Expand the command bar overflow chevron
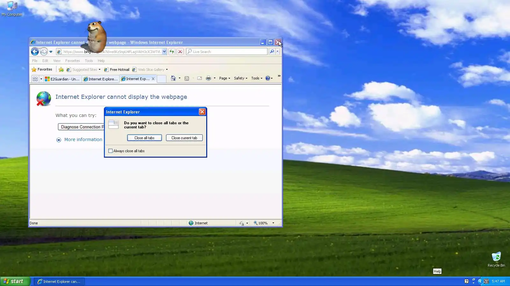Viewport: 510px width, 286px height. [279, 76]
